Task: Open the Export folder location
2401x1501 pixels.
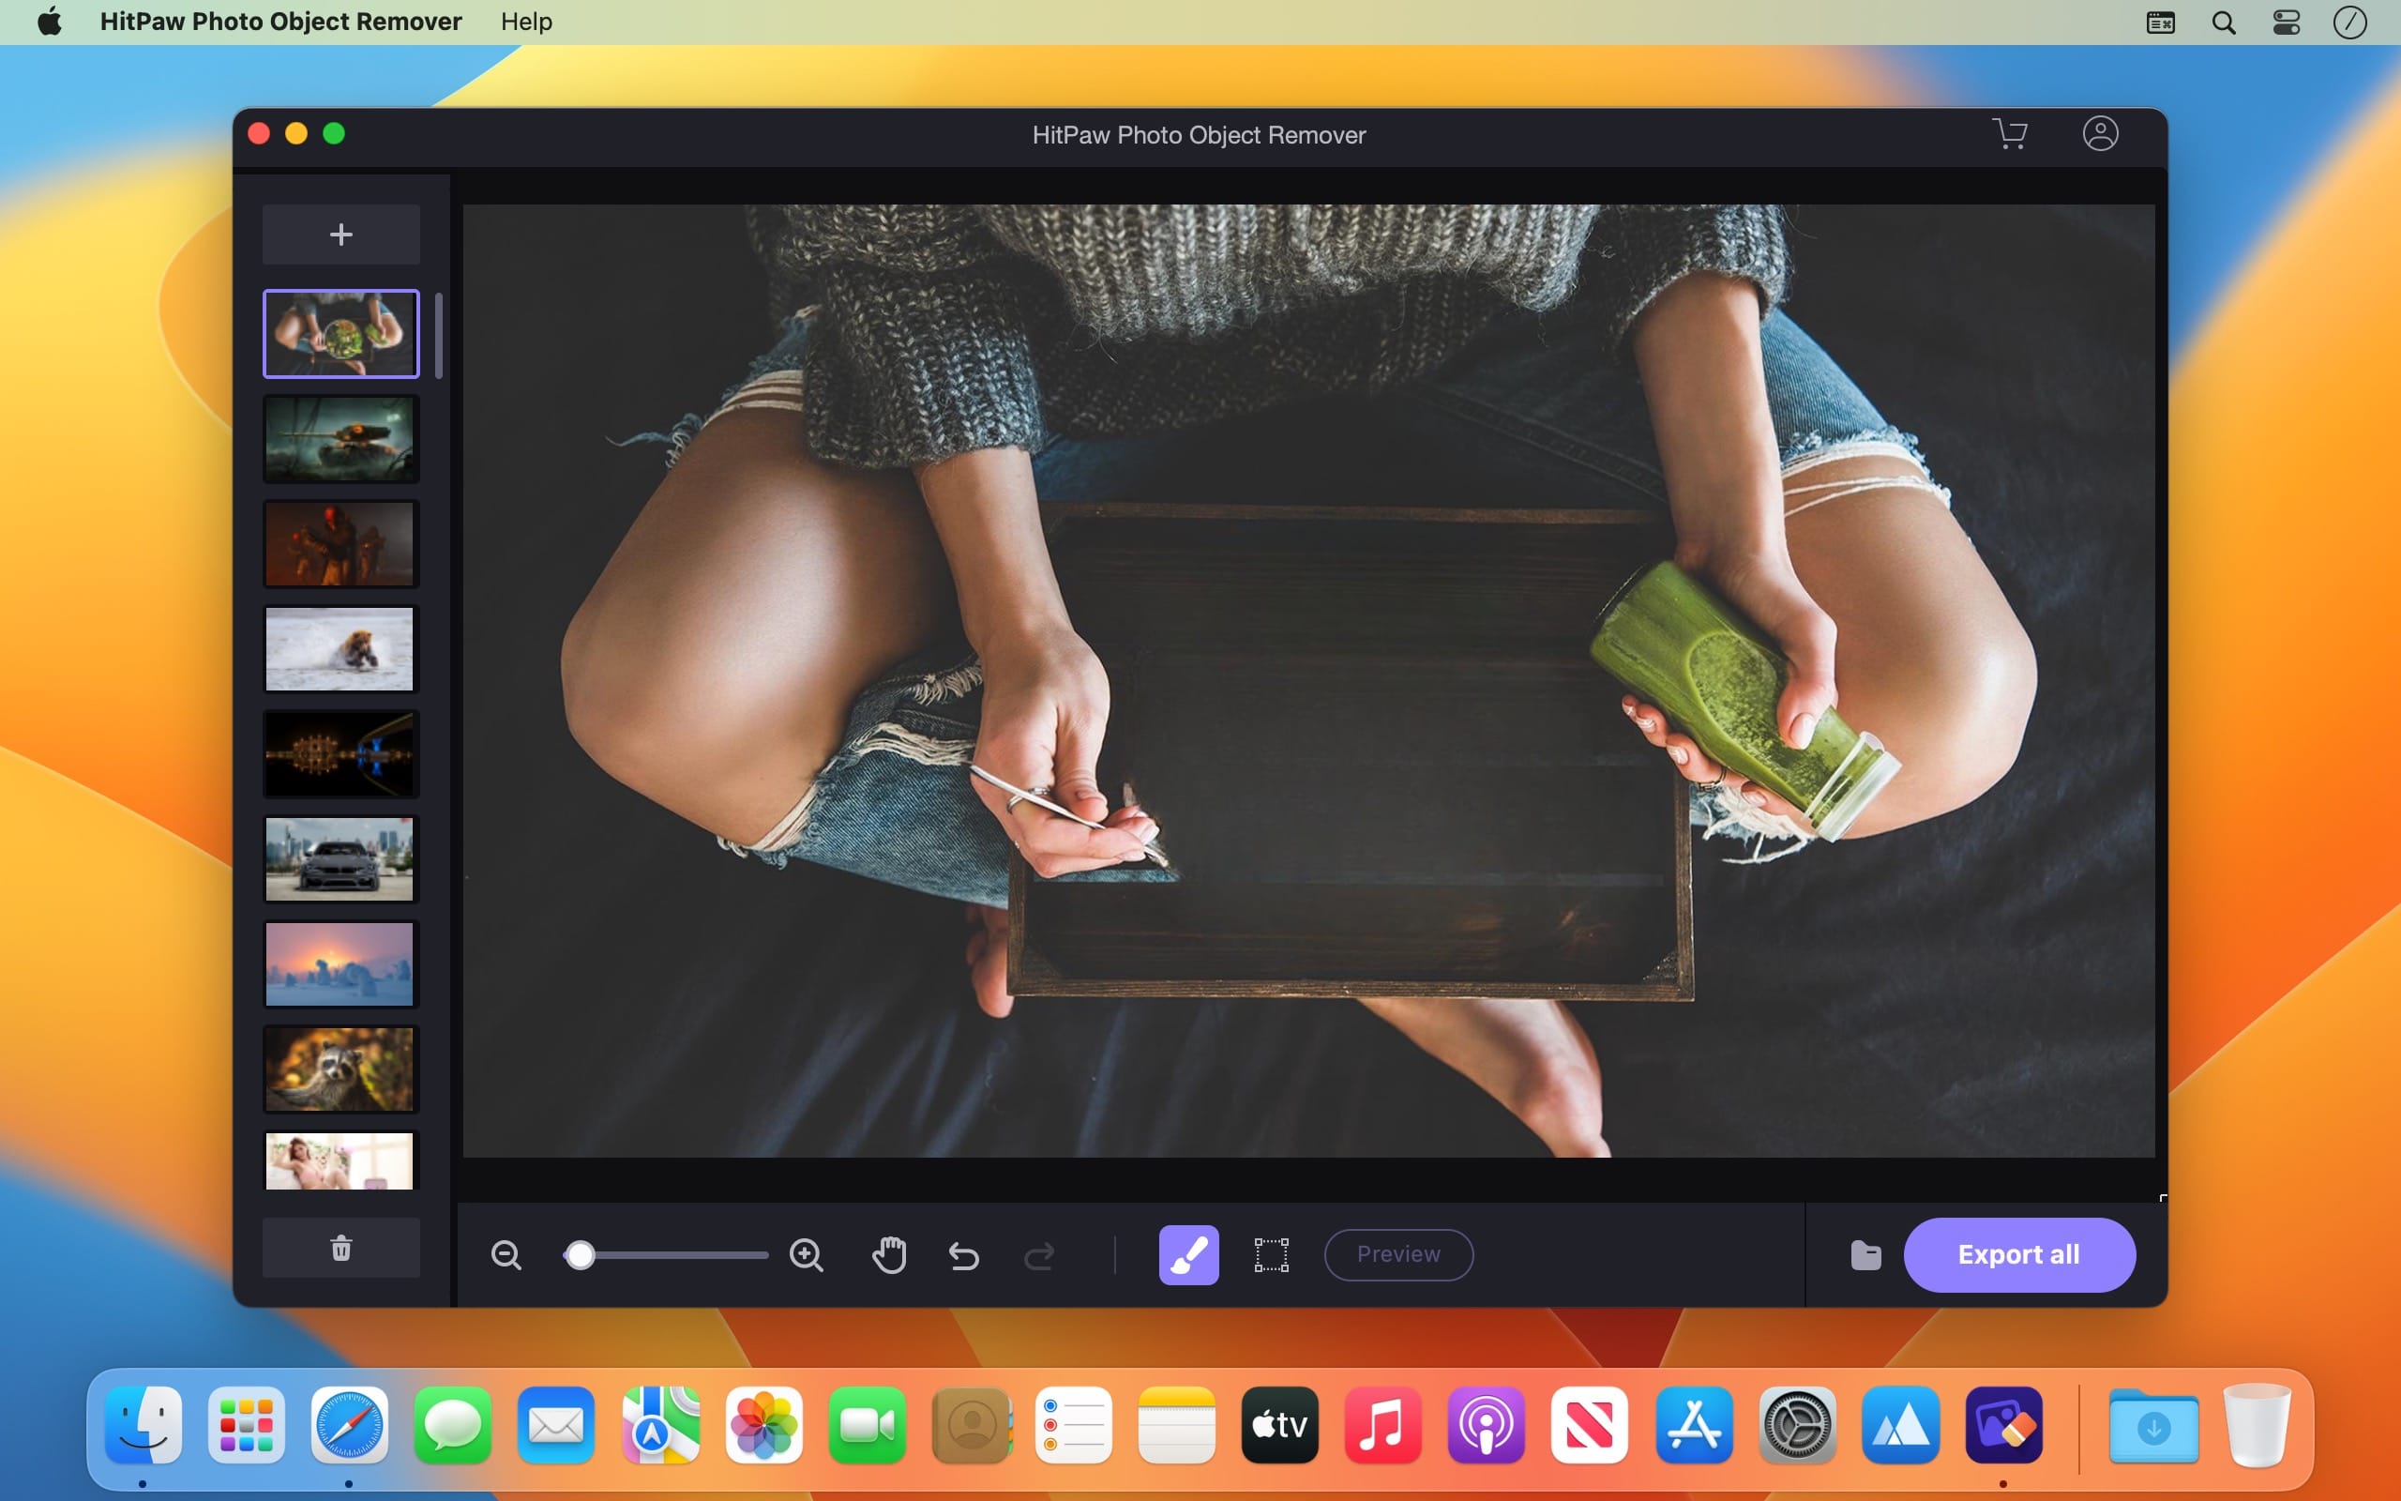Action: click(1865, 1253)
